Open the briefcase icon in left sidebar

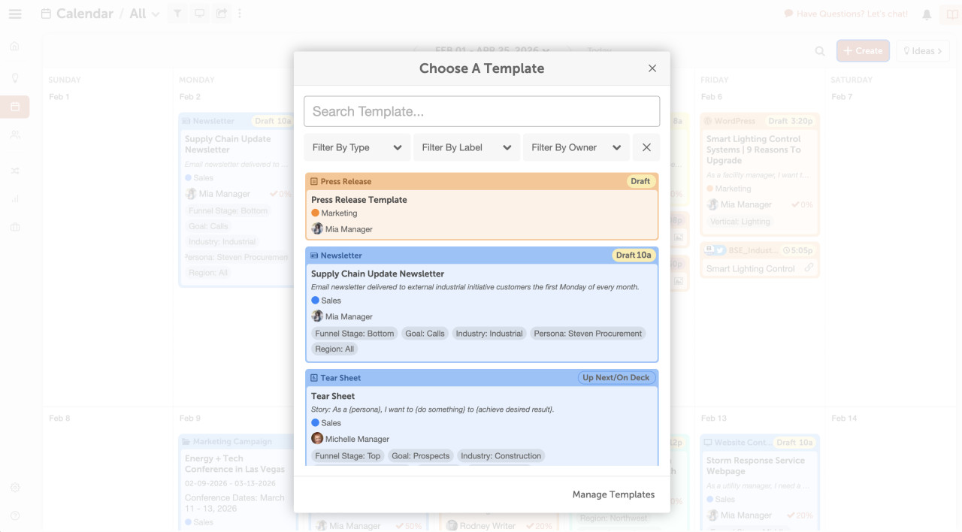(x=15, y=227)
